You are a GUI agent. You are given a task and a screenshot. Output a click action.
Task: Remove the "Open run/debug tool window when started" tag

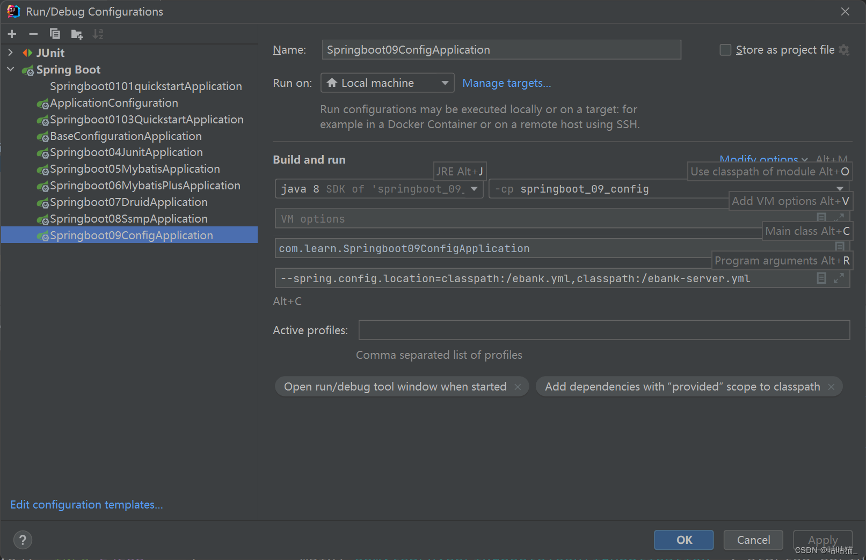coord(517,386)
